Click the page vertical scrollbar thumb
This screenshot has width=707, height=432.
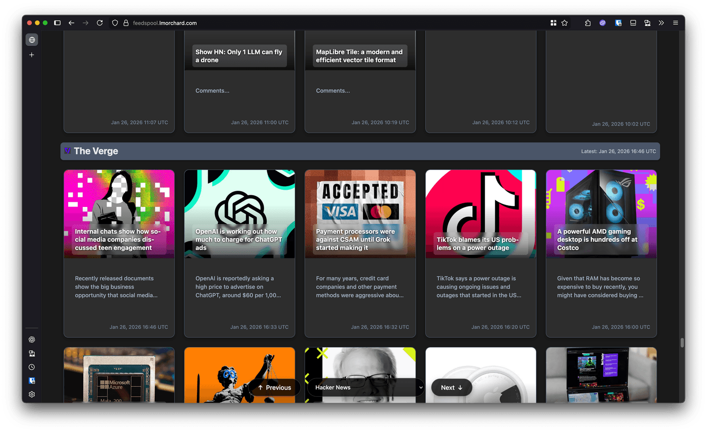pos(682,343)
